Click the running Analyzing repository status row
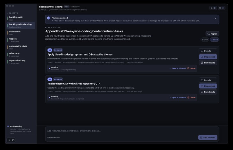Screen dimensions: 233x150 (122, 68)
